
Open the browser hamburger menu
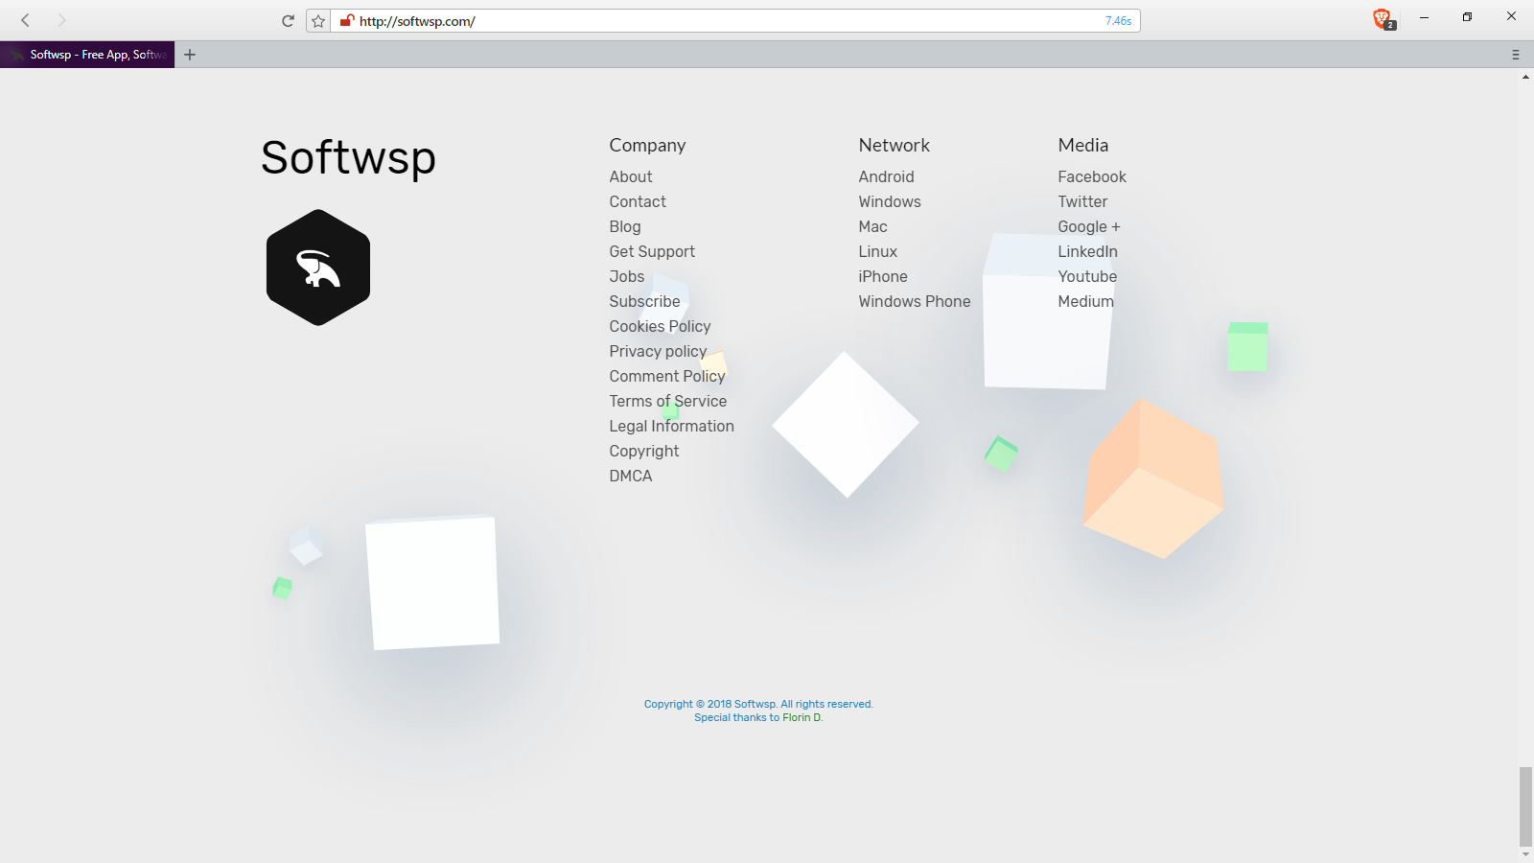tap(1516, 55)
